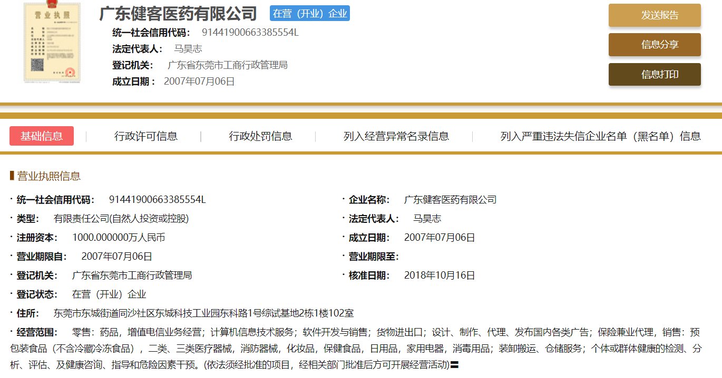Click the 信息分享 button
The height and width of the screenshot is (378, 722).
pos(655,45)
